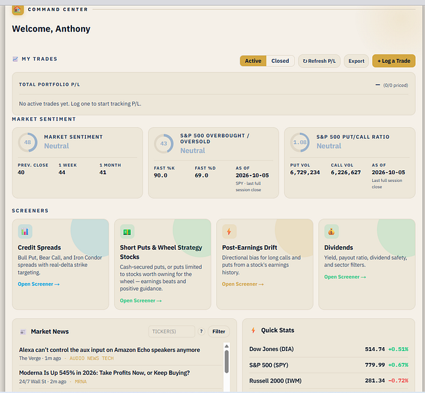Log a new trade
Screen dimensions: 425x393
click(394, 61)
